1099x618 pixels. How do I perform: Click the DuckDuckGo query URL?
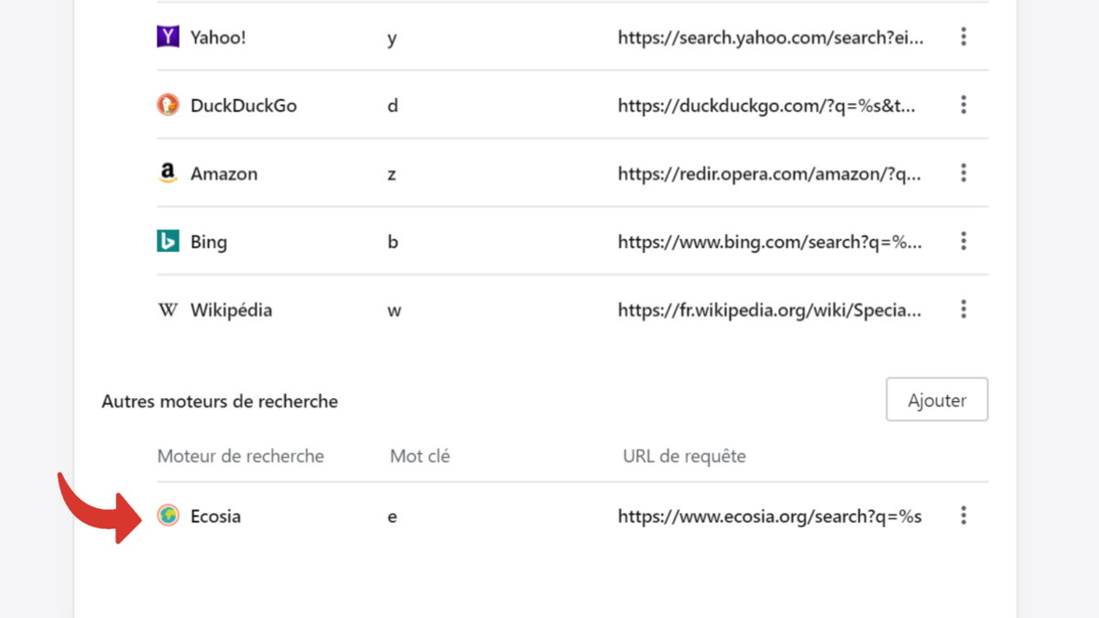click(x=767, y=105)
